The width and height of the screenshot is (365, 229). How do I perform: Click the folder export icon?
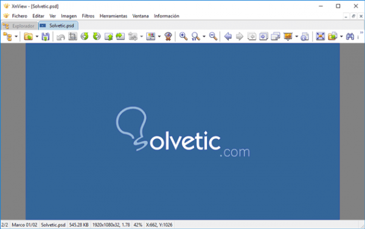332,36
